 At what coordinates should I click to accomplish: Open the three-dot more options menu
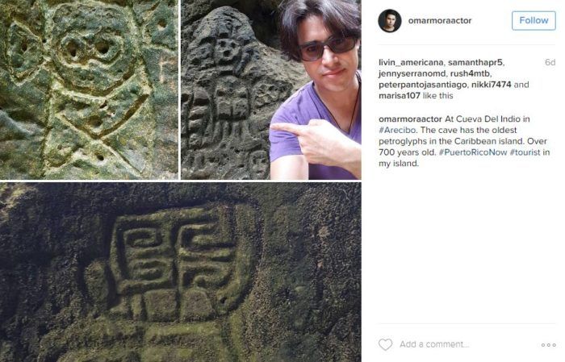click(548, 345)
